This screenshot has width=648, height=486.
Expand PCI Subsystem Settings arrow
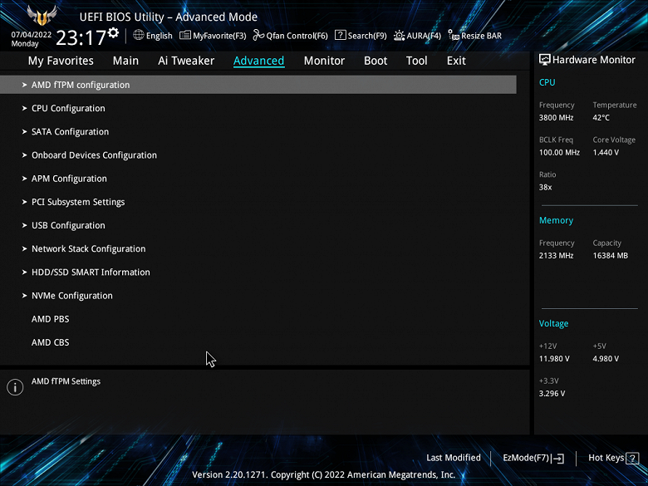(24, 202)
